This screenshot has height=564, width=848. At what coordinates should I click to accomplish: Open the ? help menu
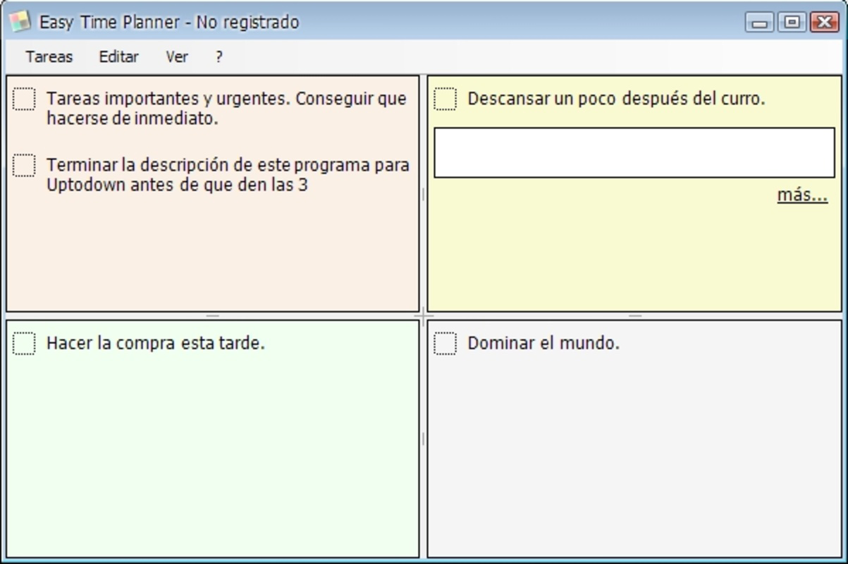pos(219,57)
